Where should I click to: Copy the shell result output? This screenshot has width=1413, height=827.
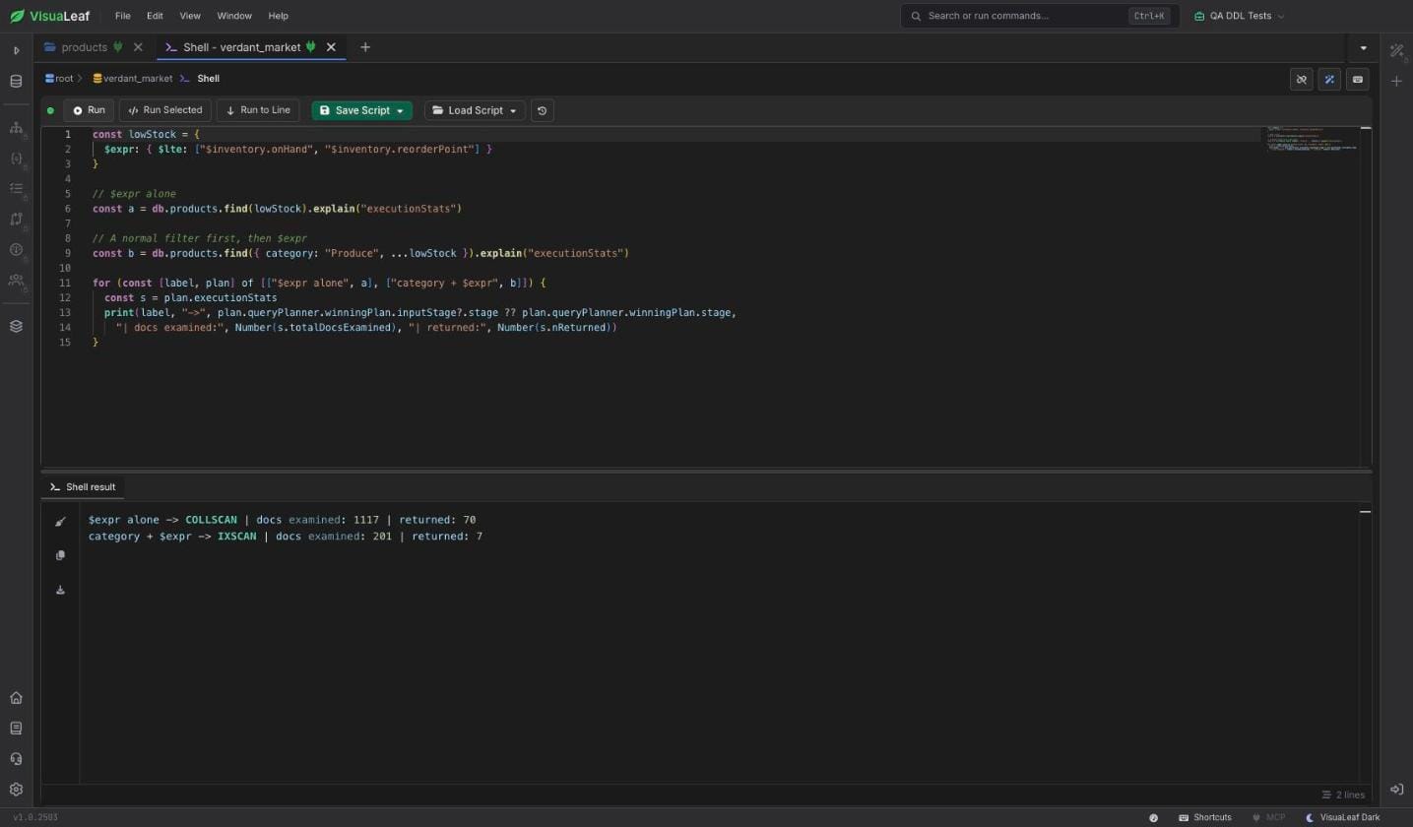click(60, 555)
